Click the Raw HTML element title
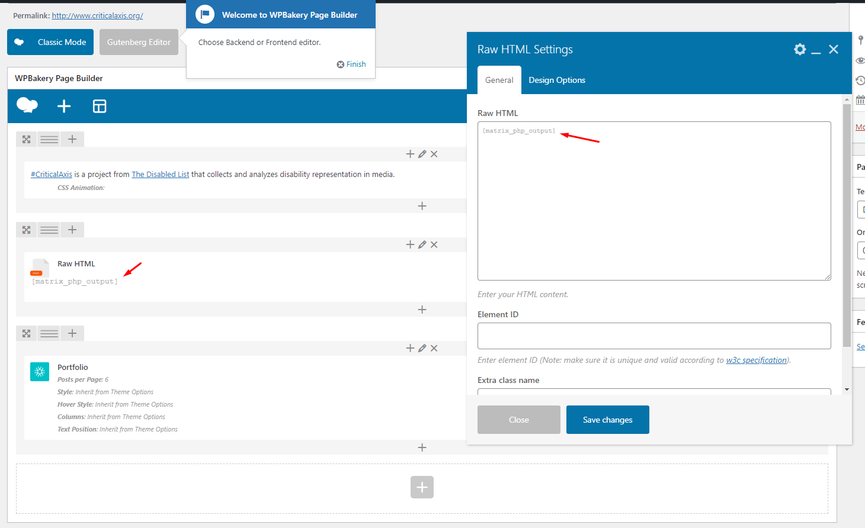This screenshot has width=865, height=528. point(76,263)
